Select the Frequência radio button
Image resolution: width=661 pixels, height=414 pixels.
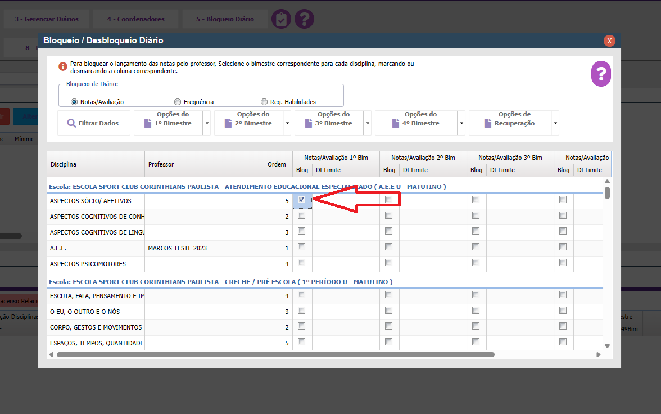point(178,102)
